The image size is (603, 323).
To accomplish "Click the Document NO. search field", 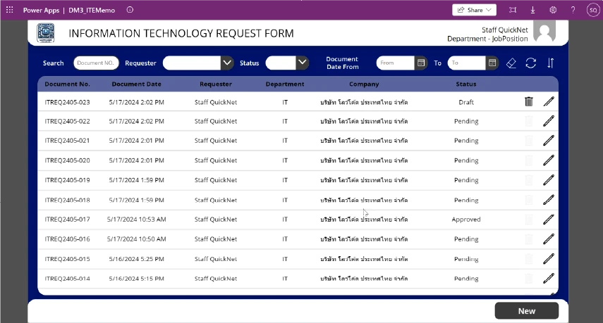I will coord(96,63).
